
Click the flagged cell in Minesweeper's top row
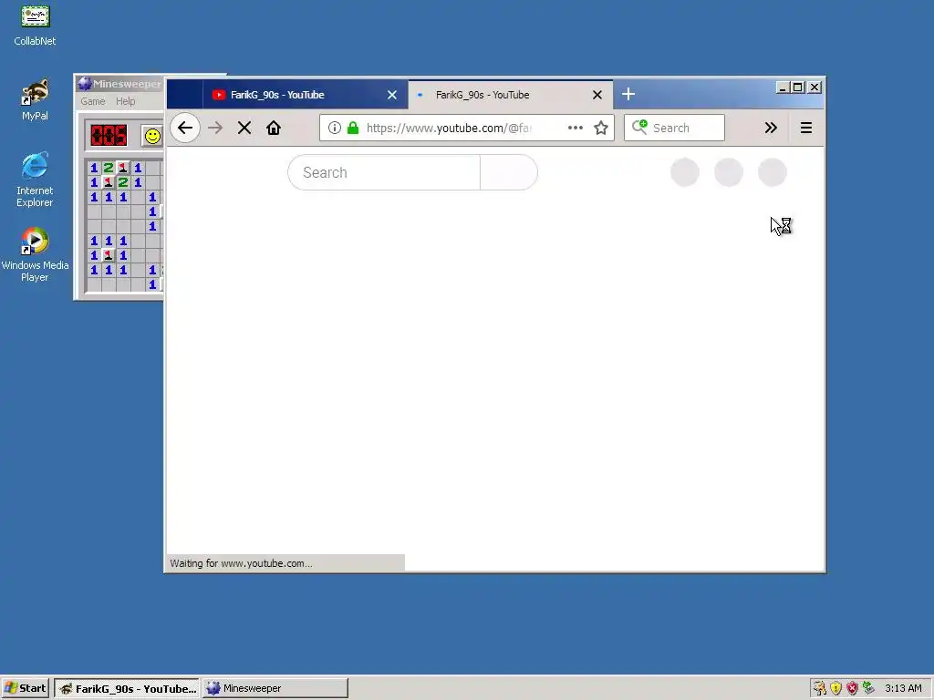coord(123,168)
